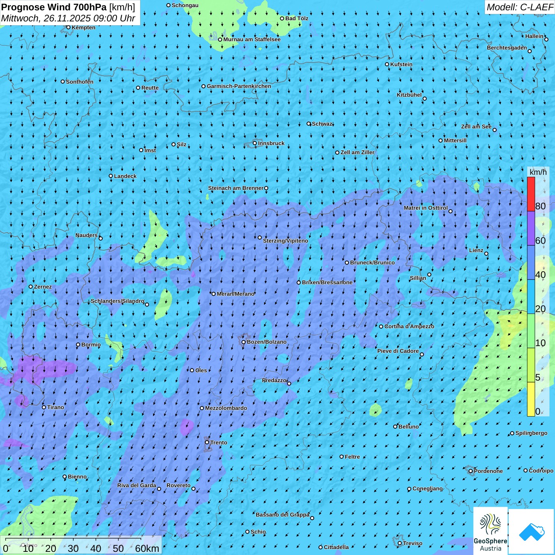Click the 'Spilimbergo' label
Screen dimensions: 555x555
coord(531,433)
